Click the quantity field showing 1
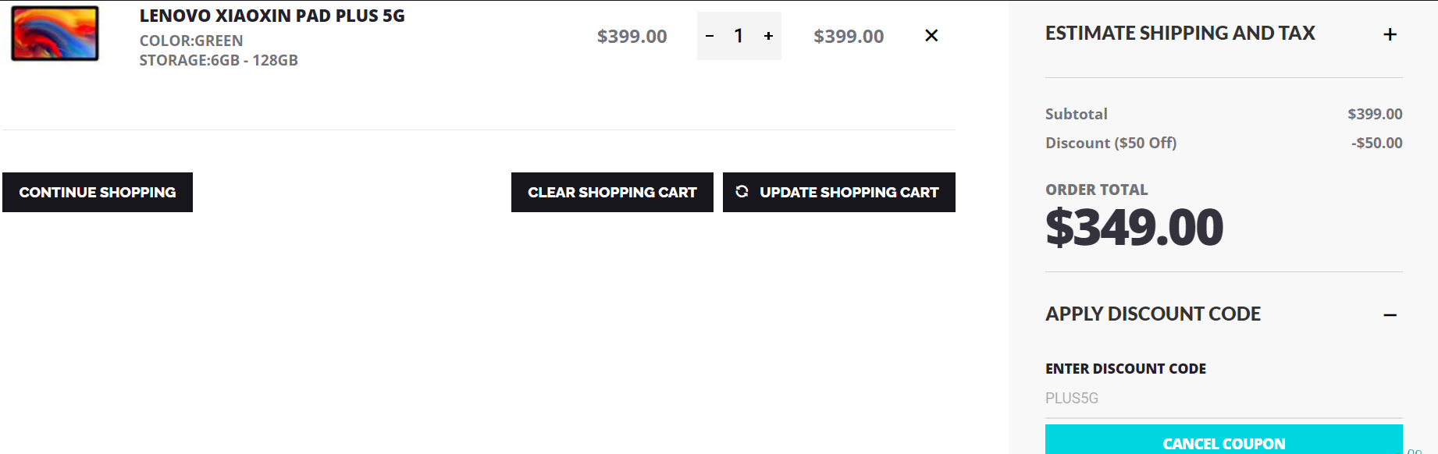This screenshot has width=1438, height=454. tap(739, 36)
